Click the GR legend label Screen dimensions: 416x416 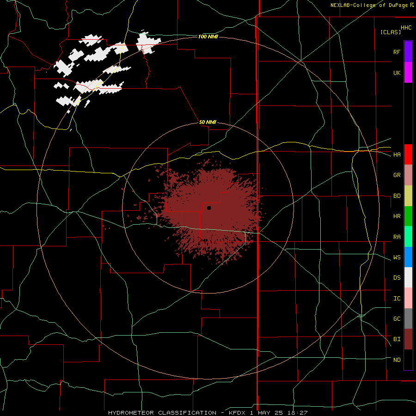point(397,175)
